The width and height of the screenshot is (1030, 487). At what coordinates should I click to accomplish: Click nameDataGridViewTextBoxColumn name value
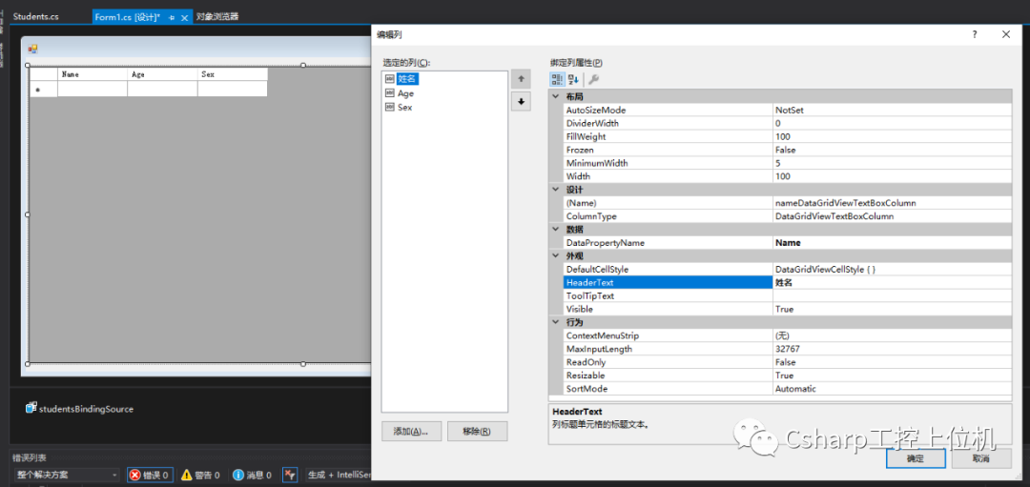click(892, 203)
